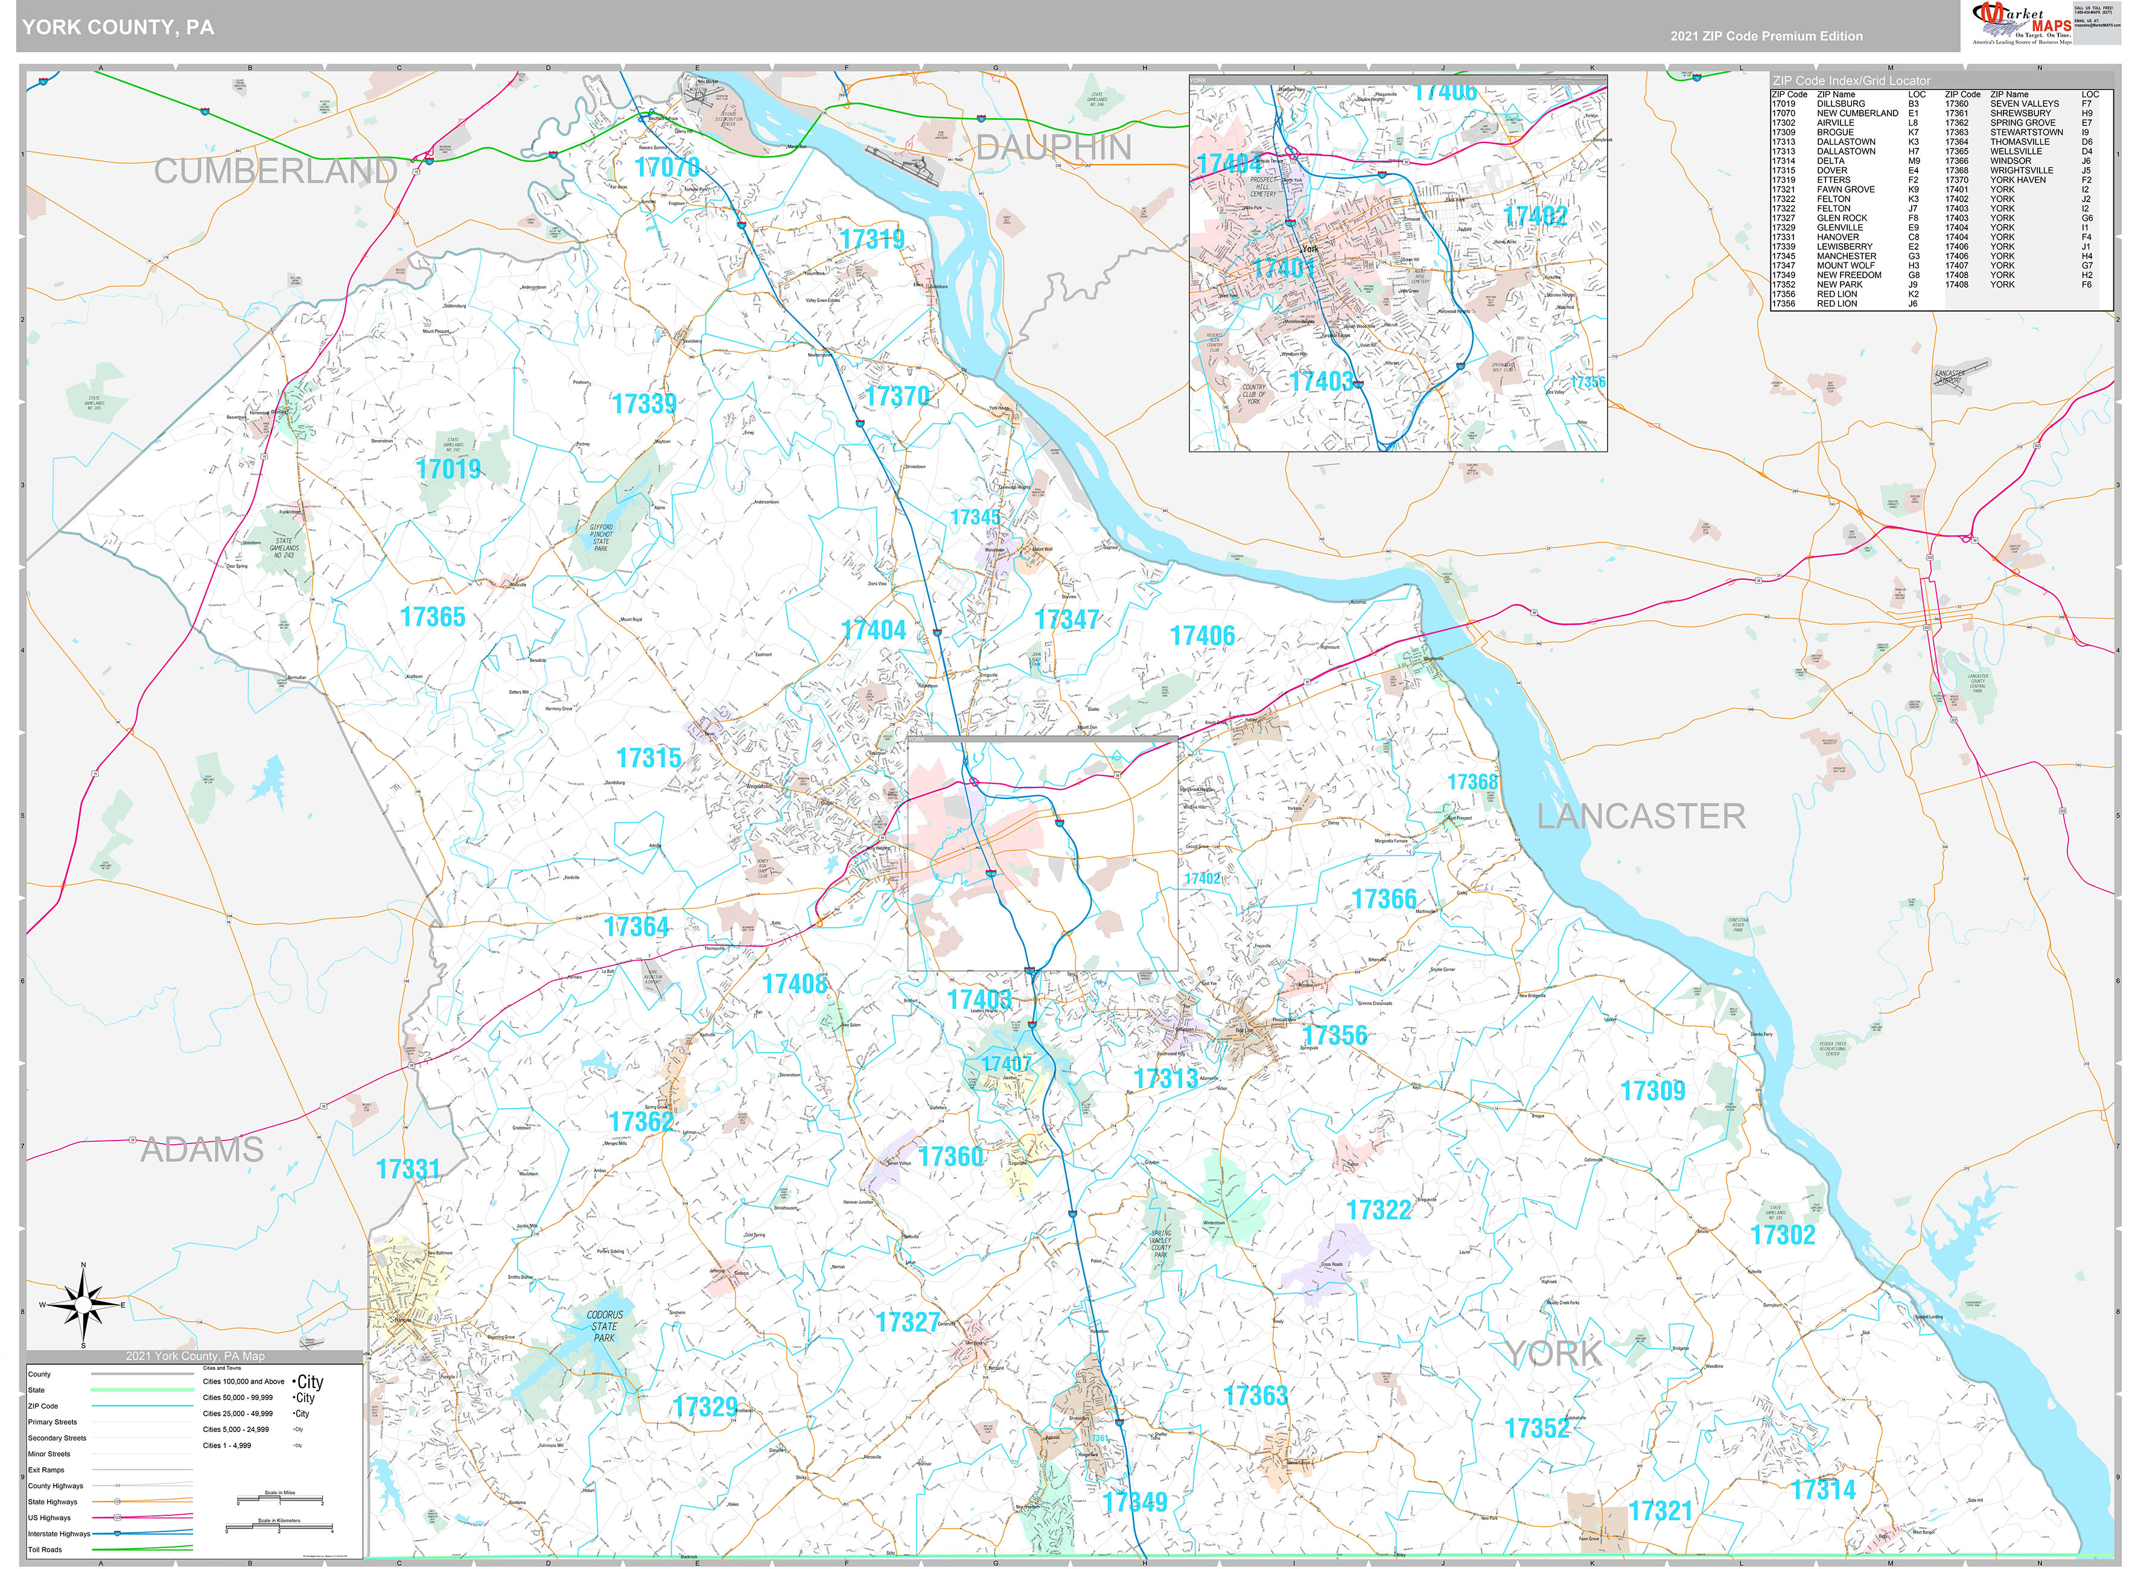The image size is (2132, 1569).
Task: Click the County Highways marker in legend
Action: [117, 1486]
